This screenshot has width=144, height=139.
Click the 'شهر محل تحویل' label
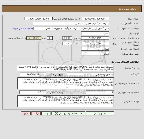131,54
